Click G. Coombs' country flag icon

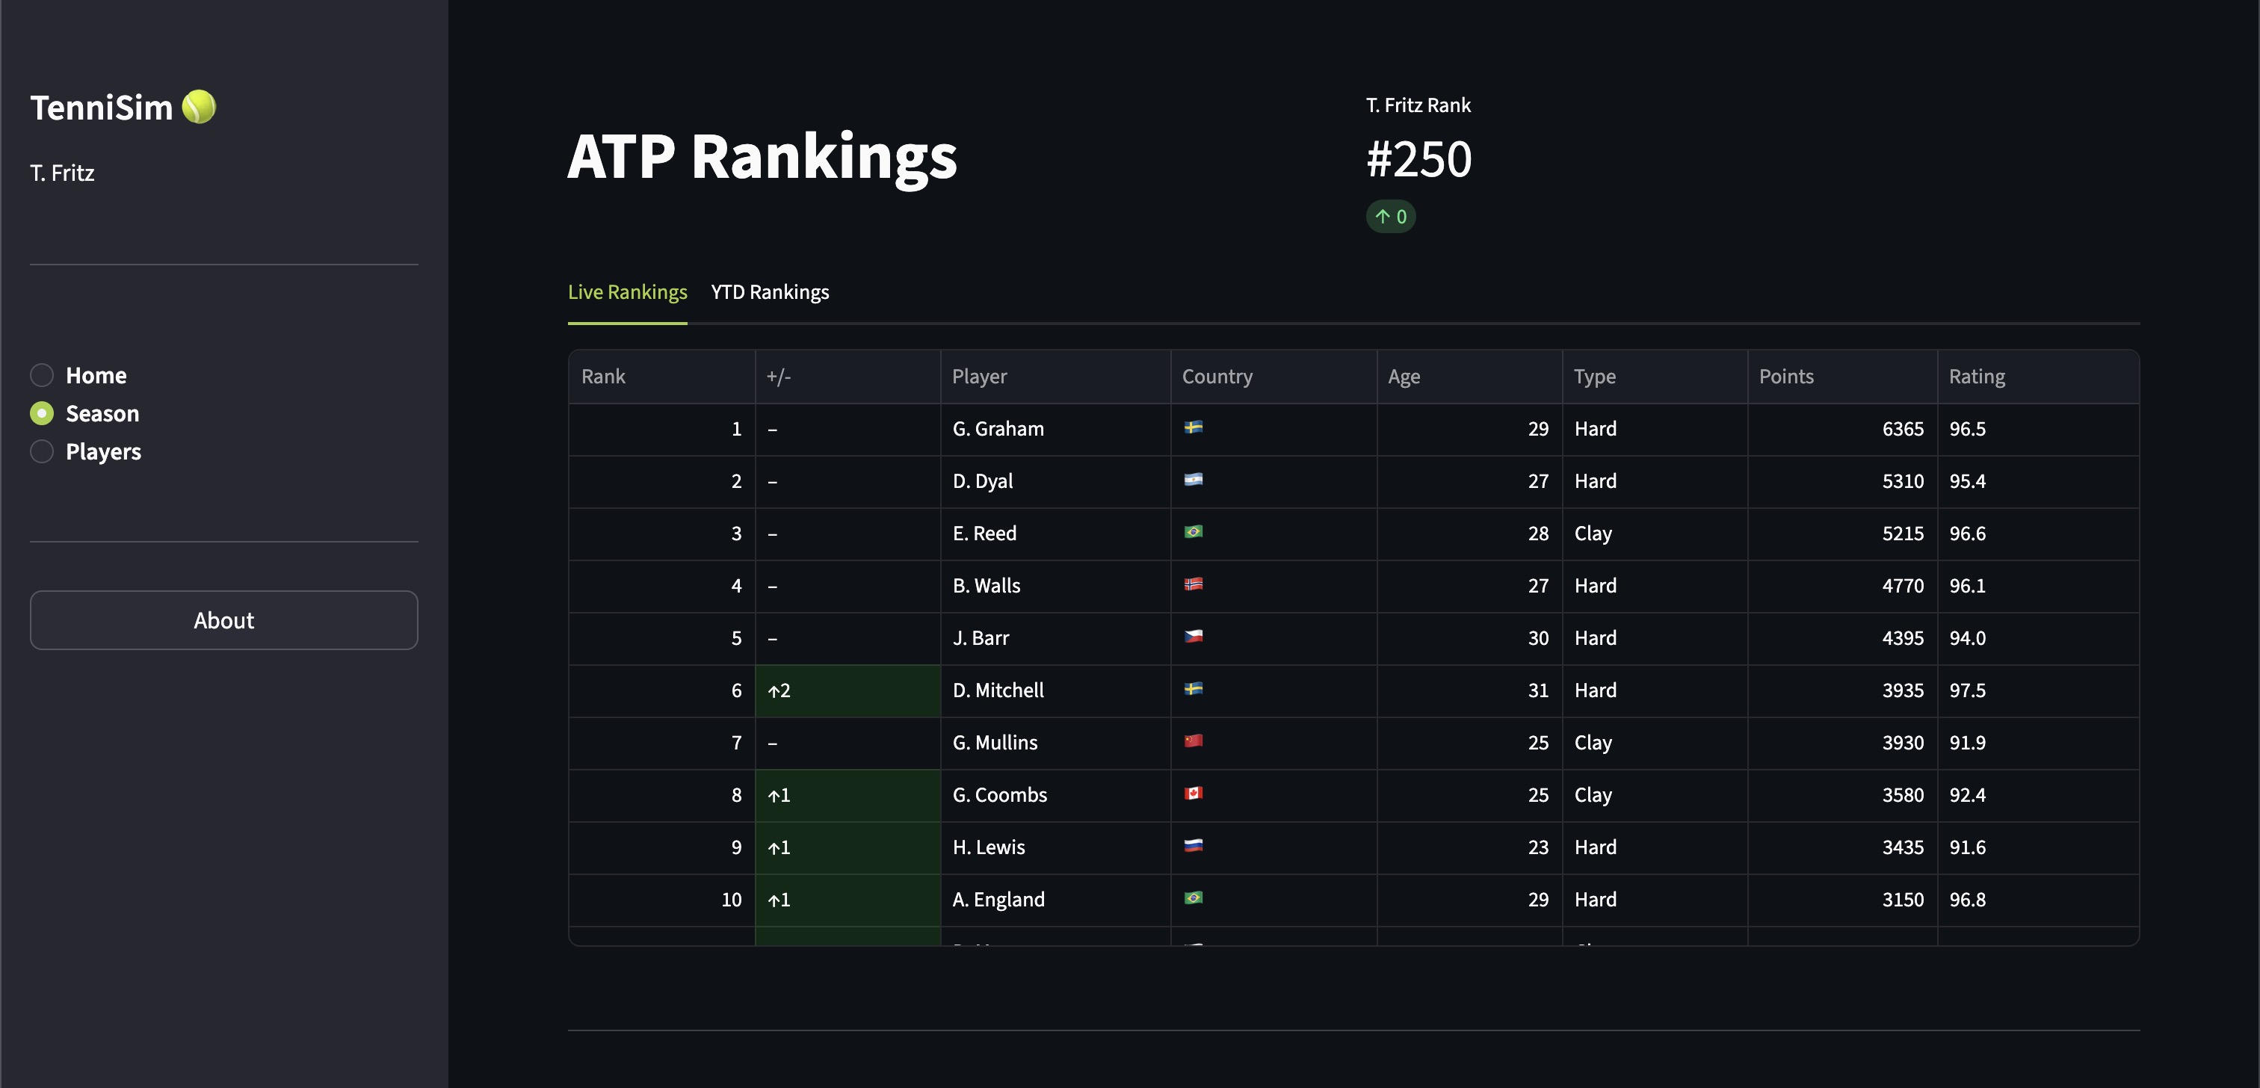(x=1194, y=794)
